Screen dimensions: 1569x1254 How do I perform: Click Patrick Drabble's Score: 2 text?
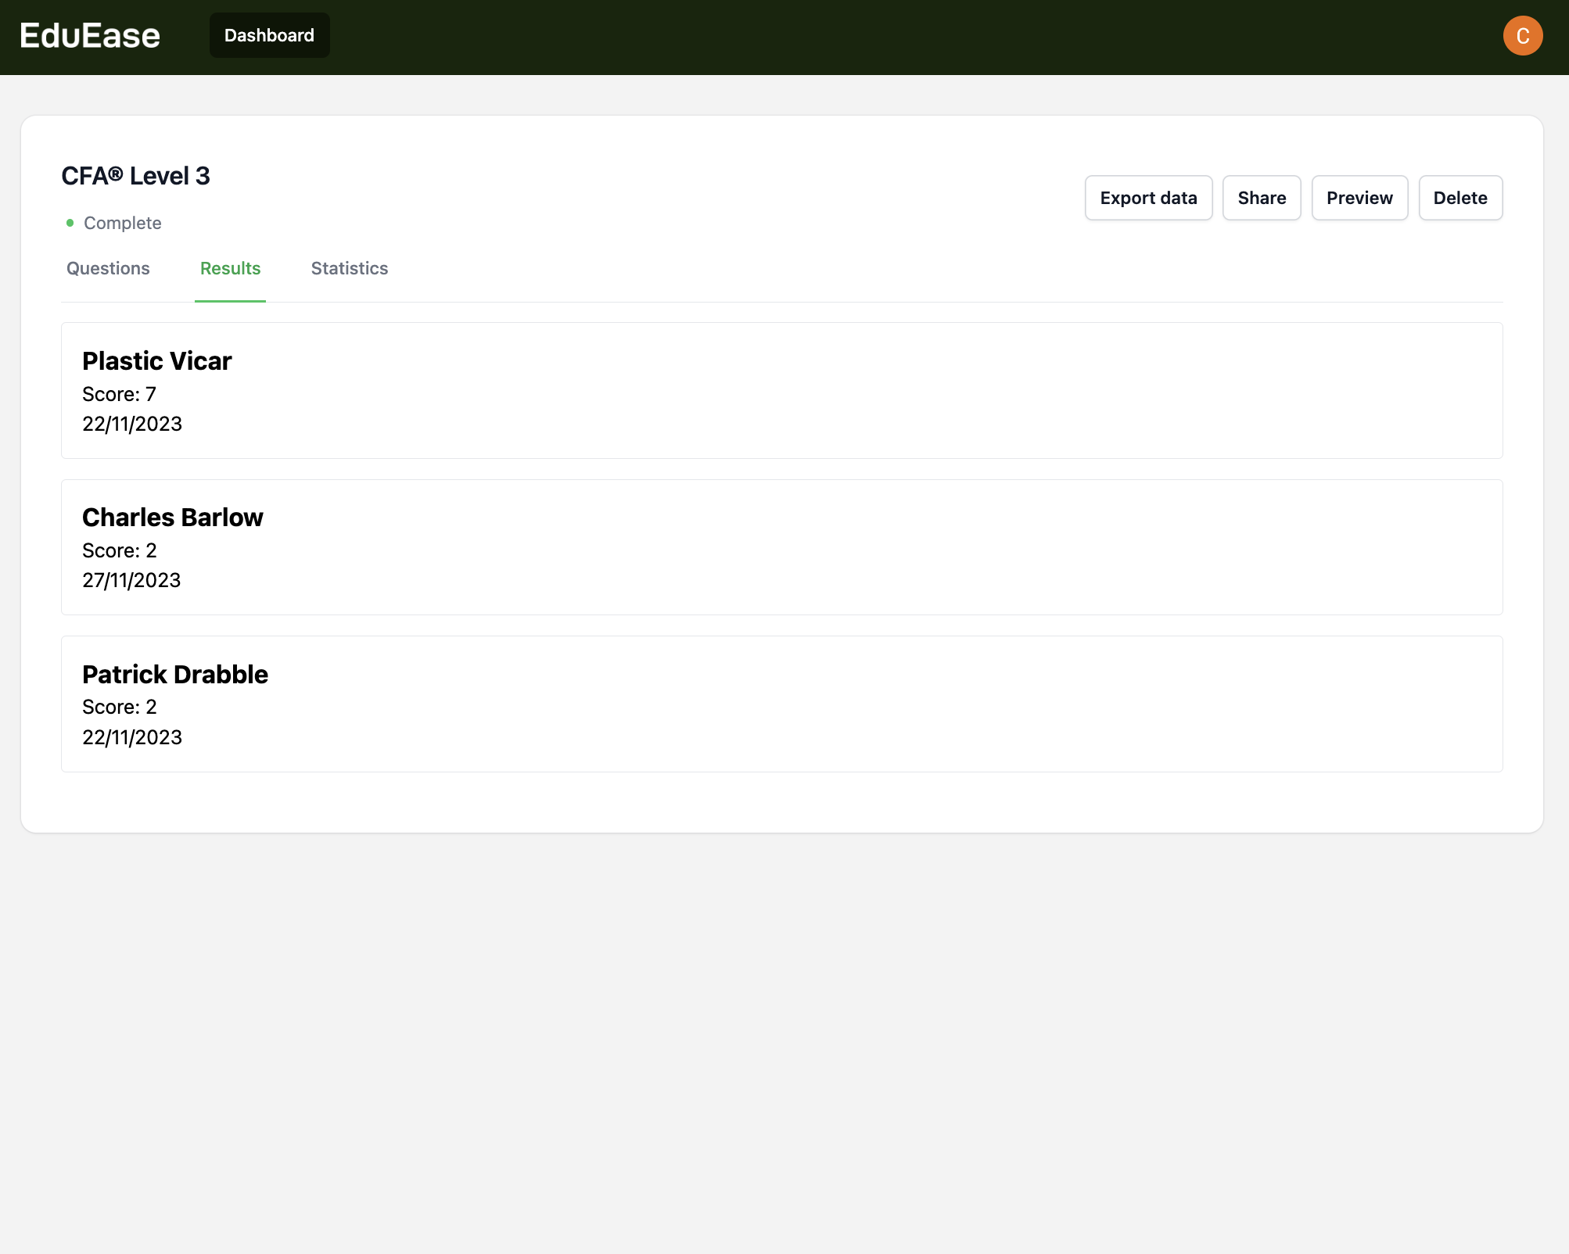tap(119, 707)
